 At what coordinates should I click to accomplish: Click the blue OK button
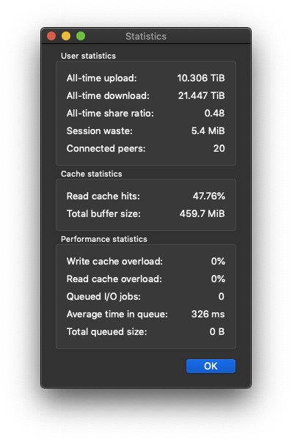click(211, 366)
